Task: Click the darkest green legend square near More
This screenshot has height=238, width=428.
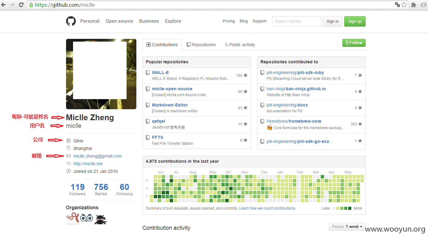Action: click(x=350, y=208)
